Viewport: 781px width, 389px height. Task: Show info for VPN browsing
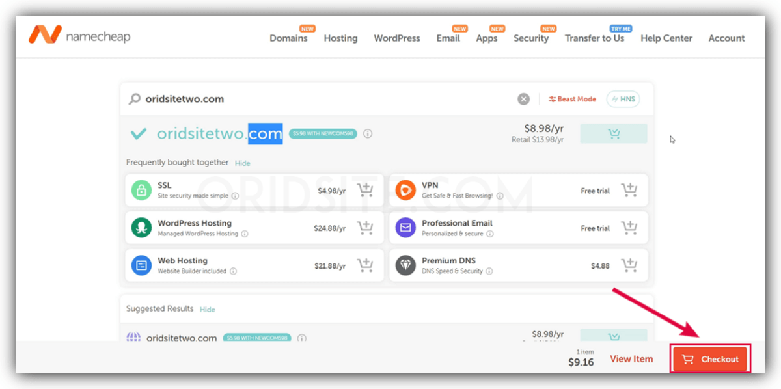click(x=499, y=196)
